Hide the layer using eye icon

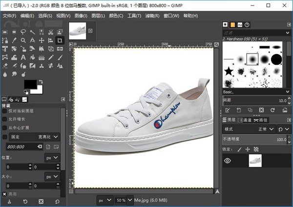228,161
